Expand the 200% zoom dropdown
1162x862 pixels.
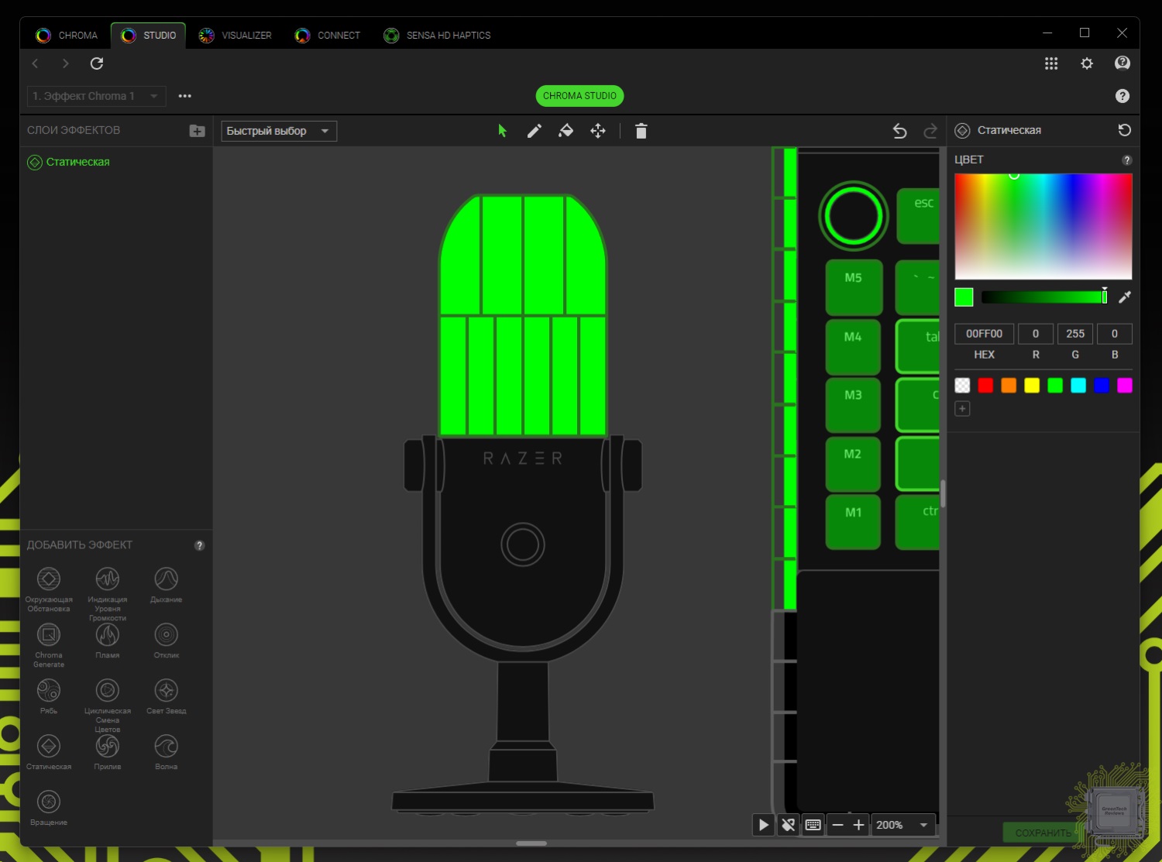pos(923,825)
